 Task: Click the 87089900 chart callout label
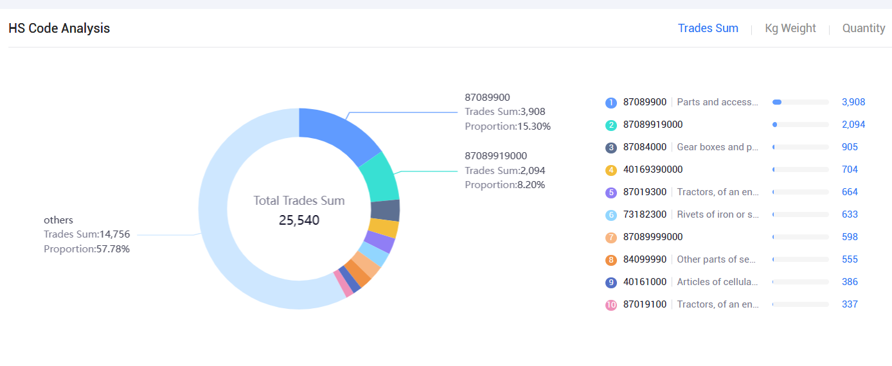508,112
